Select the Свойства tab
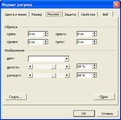The image size is (121, 120). point(88,15)
